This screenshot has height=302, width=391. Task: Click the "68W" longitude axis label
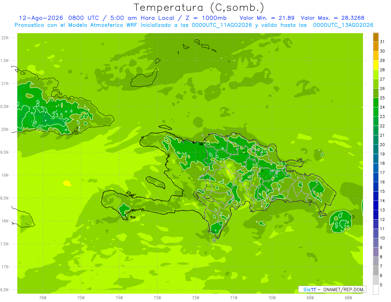(348, 297)
